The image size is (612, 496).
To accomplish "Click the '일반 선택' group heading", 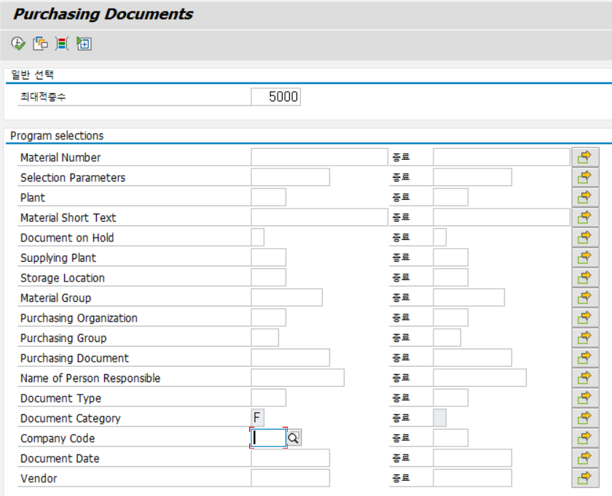I will point(32,75).
